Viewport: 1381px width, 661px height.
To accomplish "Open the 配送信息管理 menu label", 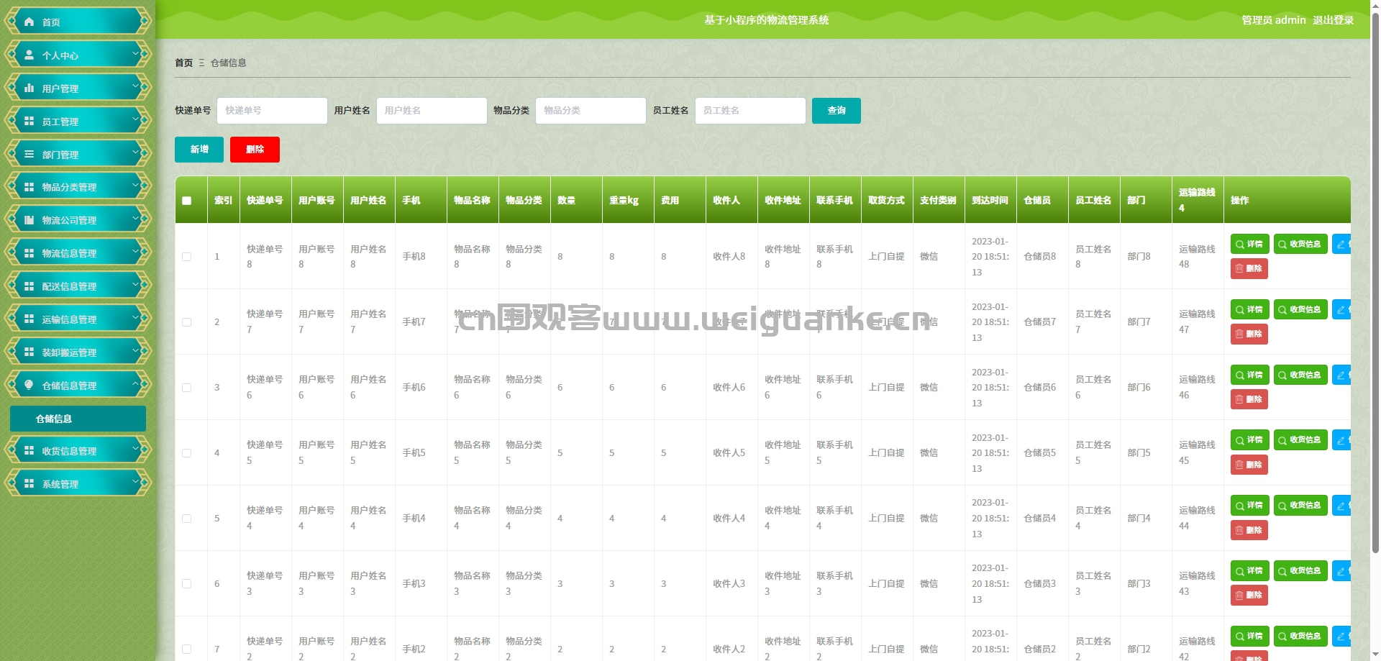I will pos(69,286).
